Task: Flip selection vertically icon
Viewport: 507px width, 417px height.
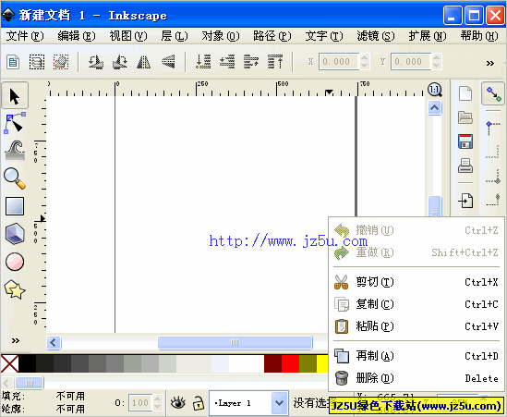Action: click(x=168, y=62)
